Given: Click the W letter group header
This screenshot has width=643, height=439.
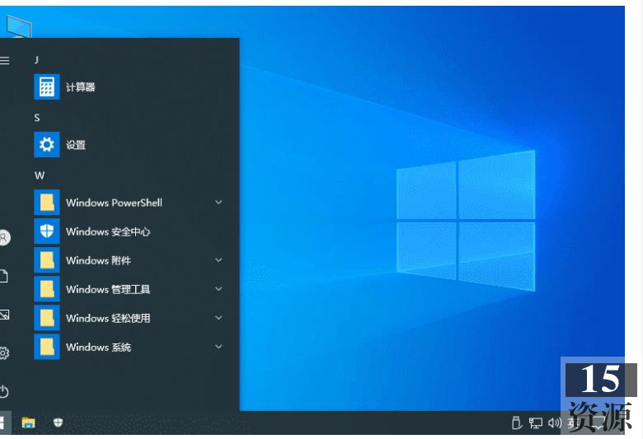Looking at the screenshot, I should [x=40, y=175].
